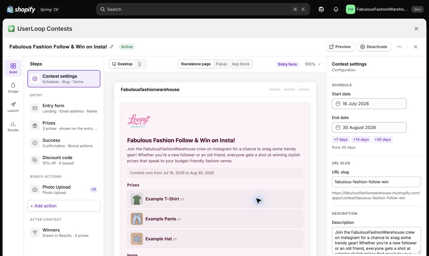This screenshot has width=429, height=256.
Task: Click the Start date calendar icon
Action: pyautogui.click(x=338, y=104)
